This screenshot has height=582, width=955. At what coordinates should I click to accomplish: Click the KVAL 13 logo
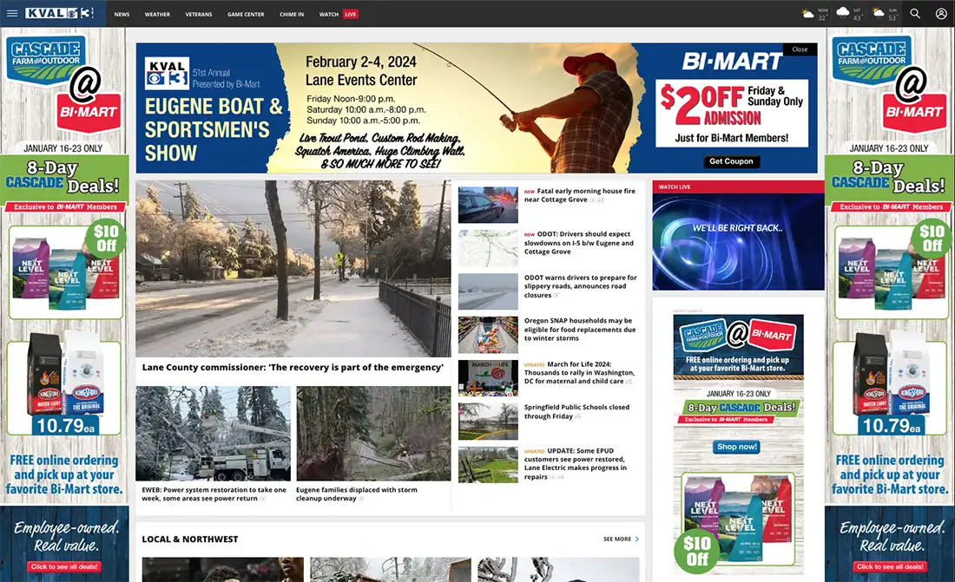tap(59, 13)
